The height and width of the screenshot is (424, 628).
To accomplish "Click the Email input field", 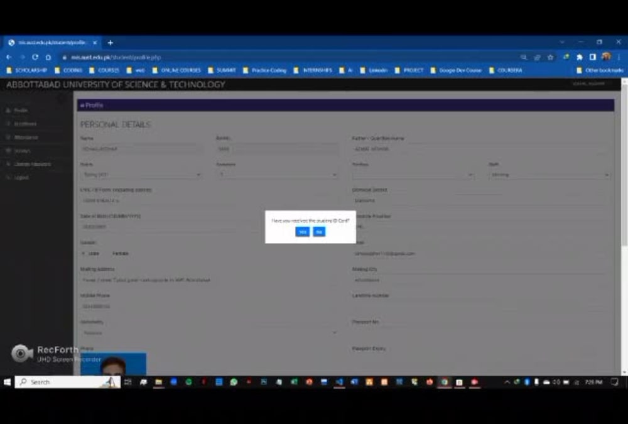I will [x=481, y=253].
